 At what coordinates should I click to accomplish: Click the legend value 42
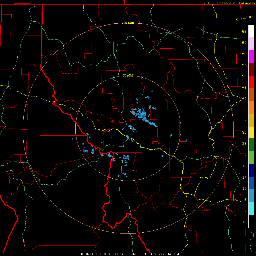click(x=244, y=99)
